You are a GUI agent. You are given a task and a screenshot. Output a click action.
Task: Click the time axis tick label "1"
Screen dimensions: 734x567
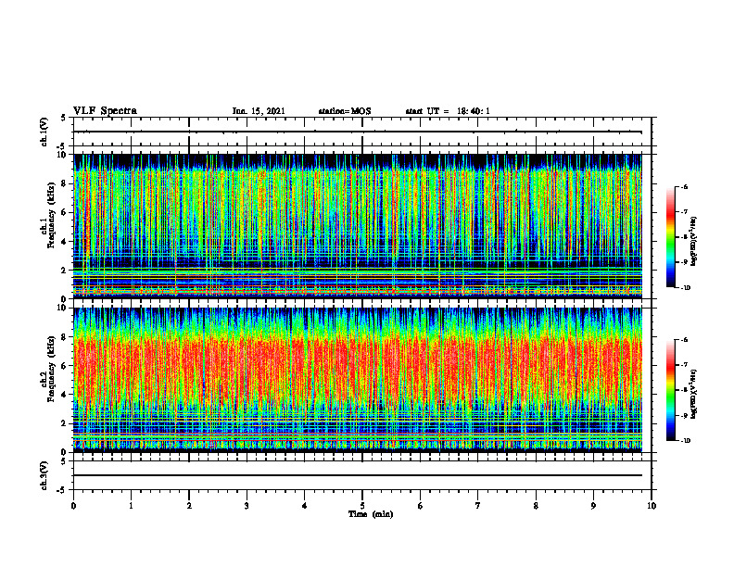click(x=131, y=506)
